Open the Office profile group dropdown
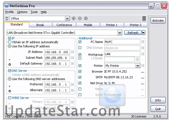The image size is (172, 123). tap(67, 19)
